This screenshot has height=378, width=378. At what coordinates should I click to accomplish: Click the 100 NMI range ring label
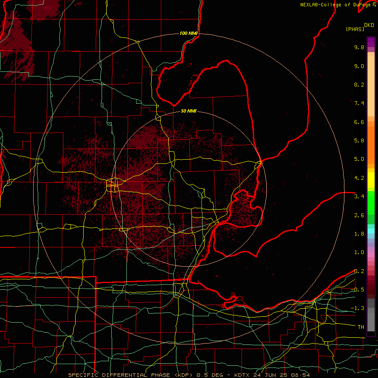point(189,33)
